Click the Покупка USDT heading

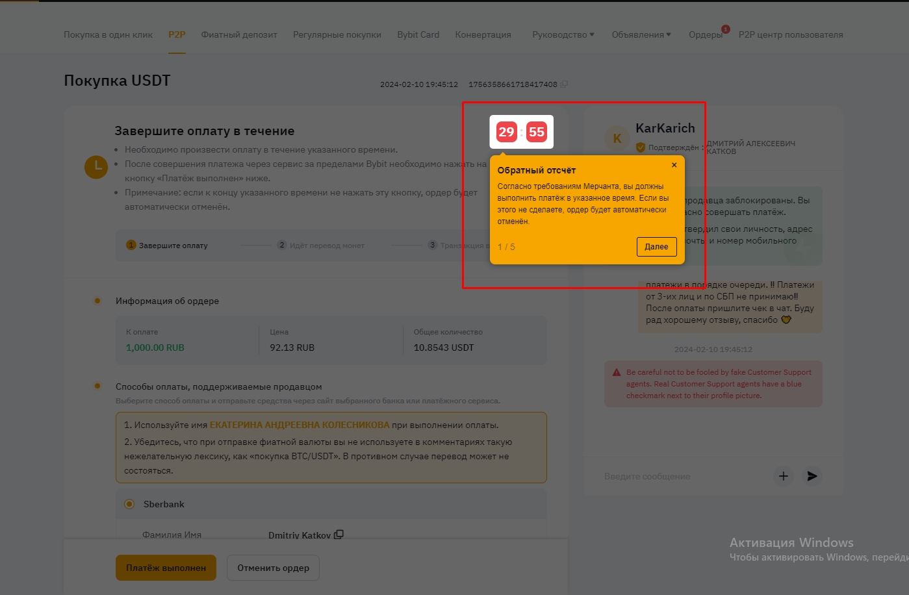click(117, 81)
